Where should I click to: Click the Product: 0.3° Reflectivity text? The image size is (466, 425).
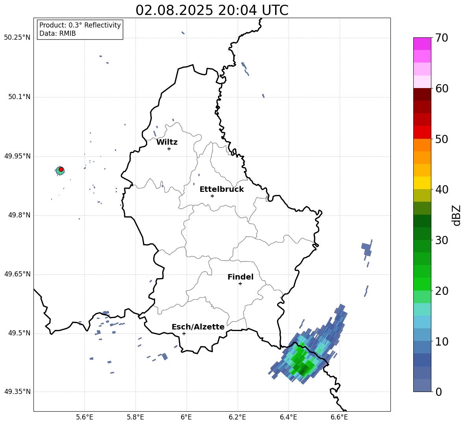[80, 25]
